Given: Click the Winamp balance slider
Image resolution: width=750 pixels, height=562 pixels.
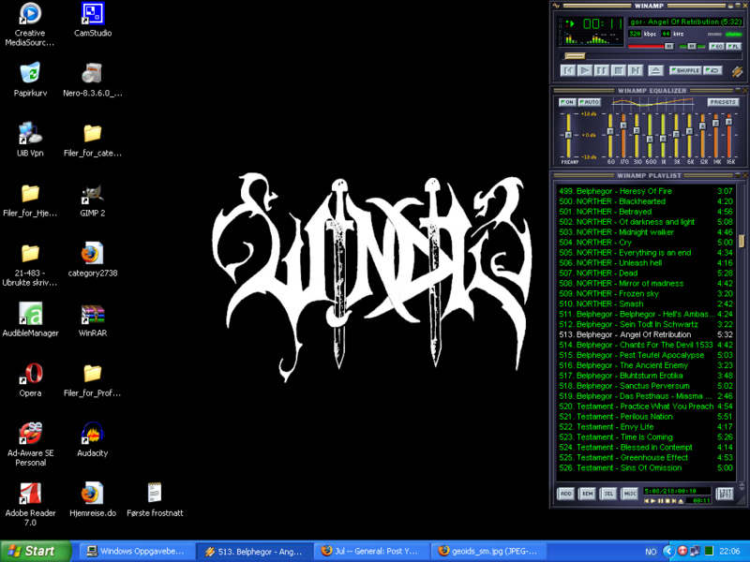Looking at the screenshot, I should click(x=692, y=46).
